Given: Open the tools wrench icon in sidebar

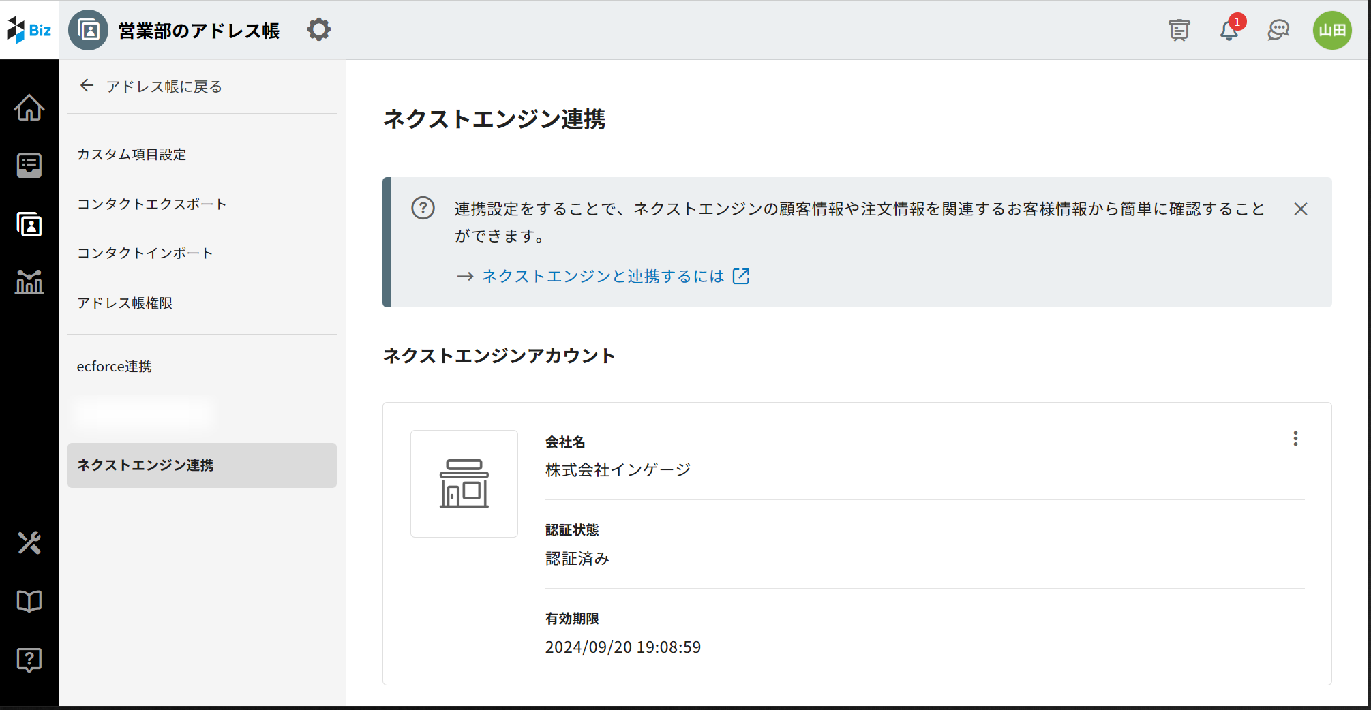Looking at the screenshot, I should [29, 543].
